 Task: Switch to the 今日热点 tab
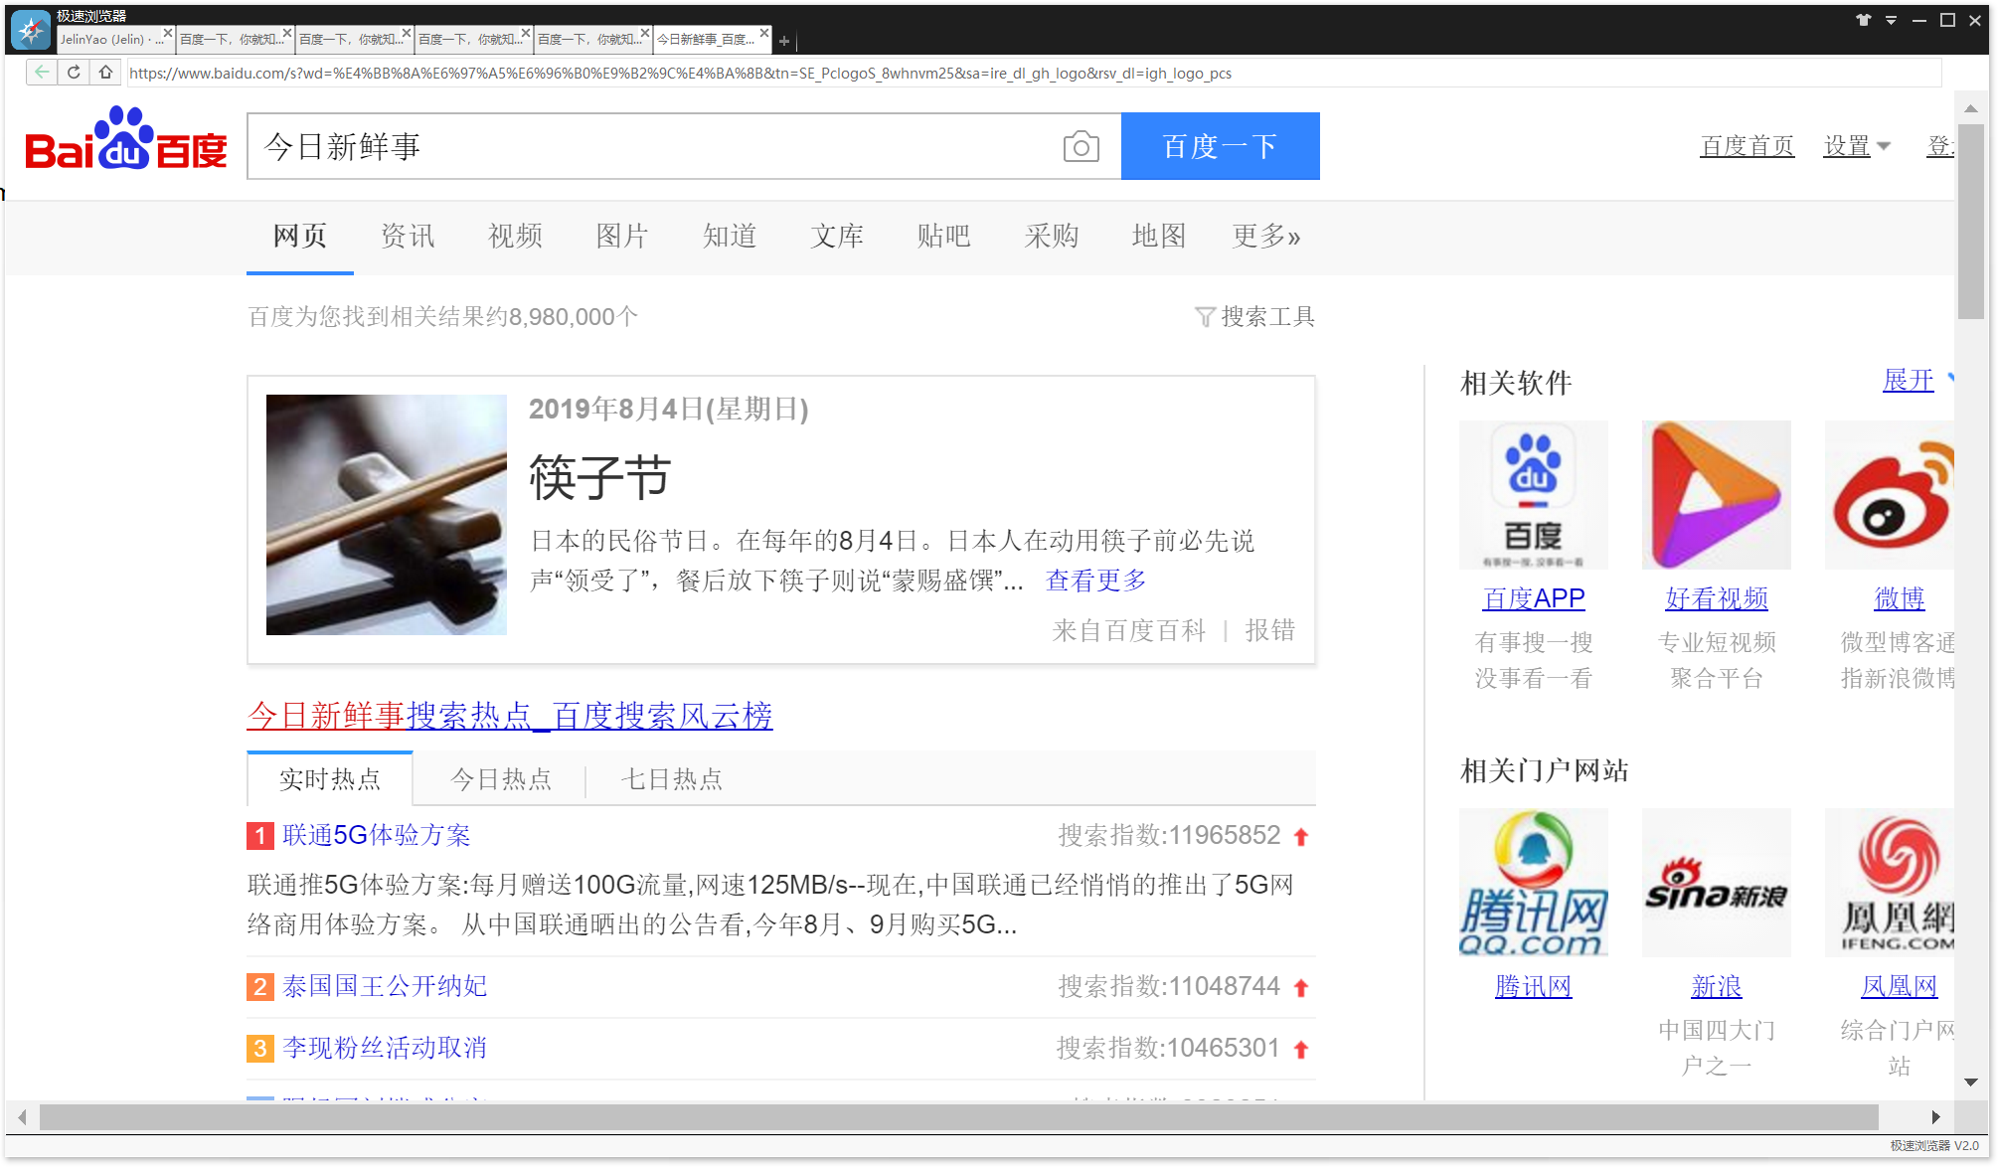(501, 779)
